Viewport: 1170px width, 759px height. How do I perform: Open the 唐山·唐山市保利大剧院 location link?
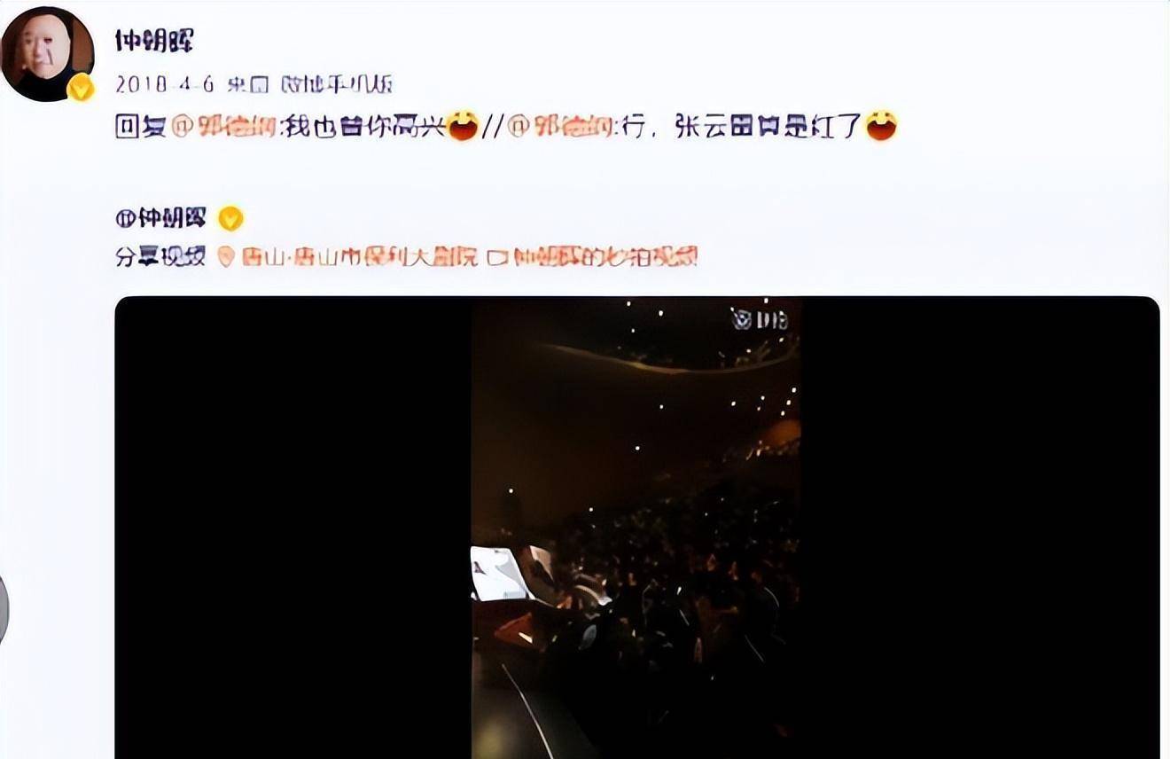[358, 257]
